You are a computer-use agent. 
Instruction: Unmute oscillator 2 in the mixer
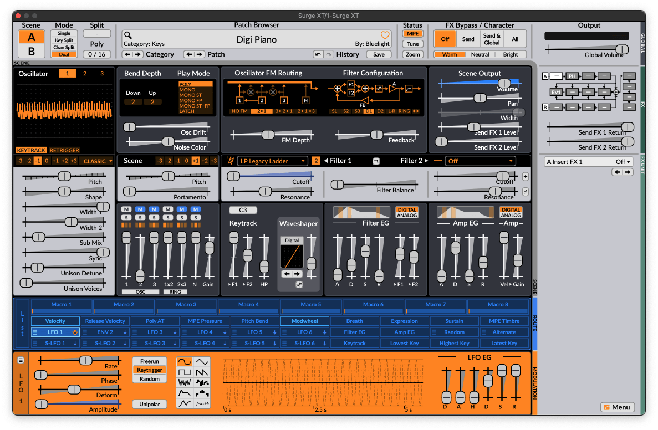(x=140, y=209)
